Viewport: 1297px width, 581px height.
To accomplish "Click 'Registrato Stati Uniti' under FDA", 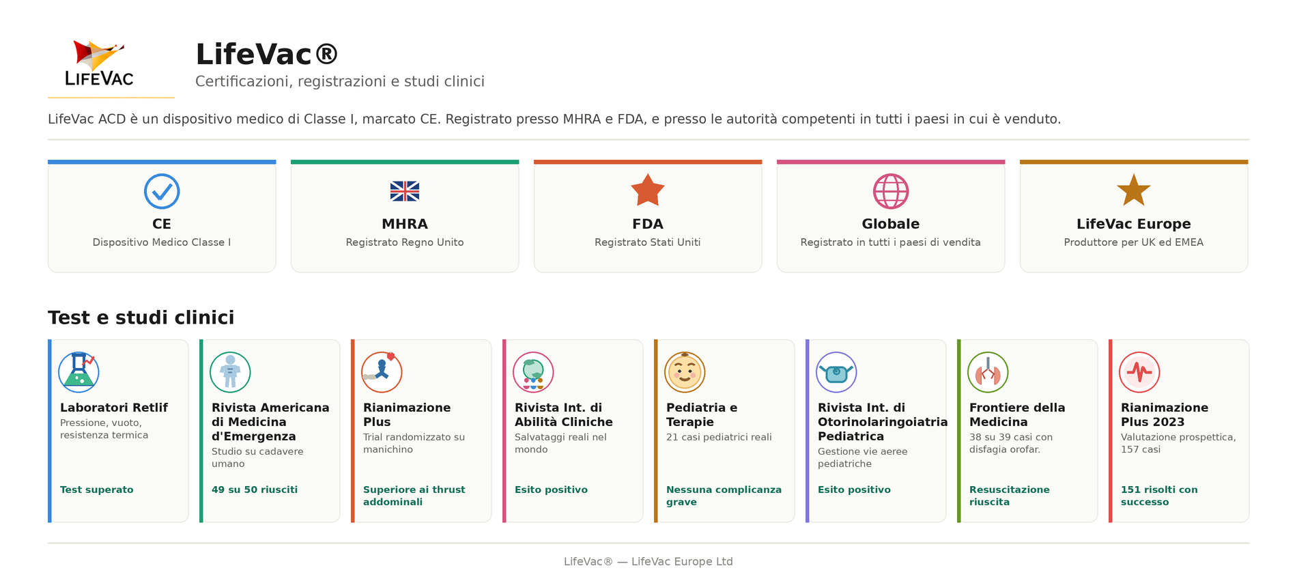I will click(648, 242).
